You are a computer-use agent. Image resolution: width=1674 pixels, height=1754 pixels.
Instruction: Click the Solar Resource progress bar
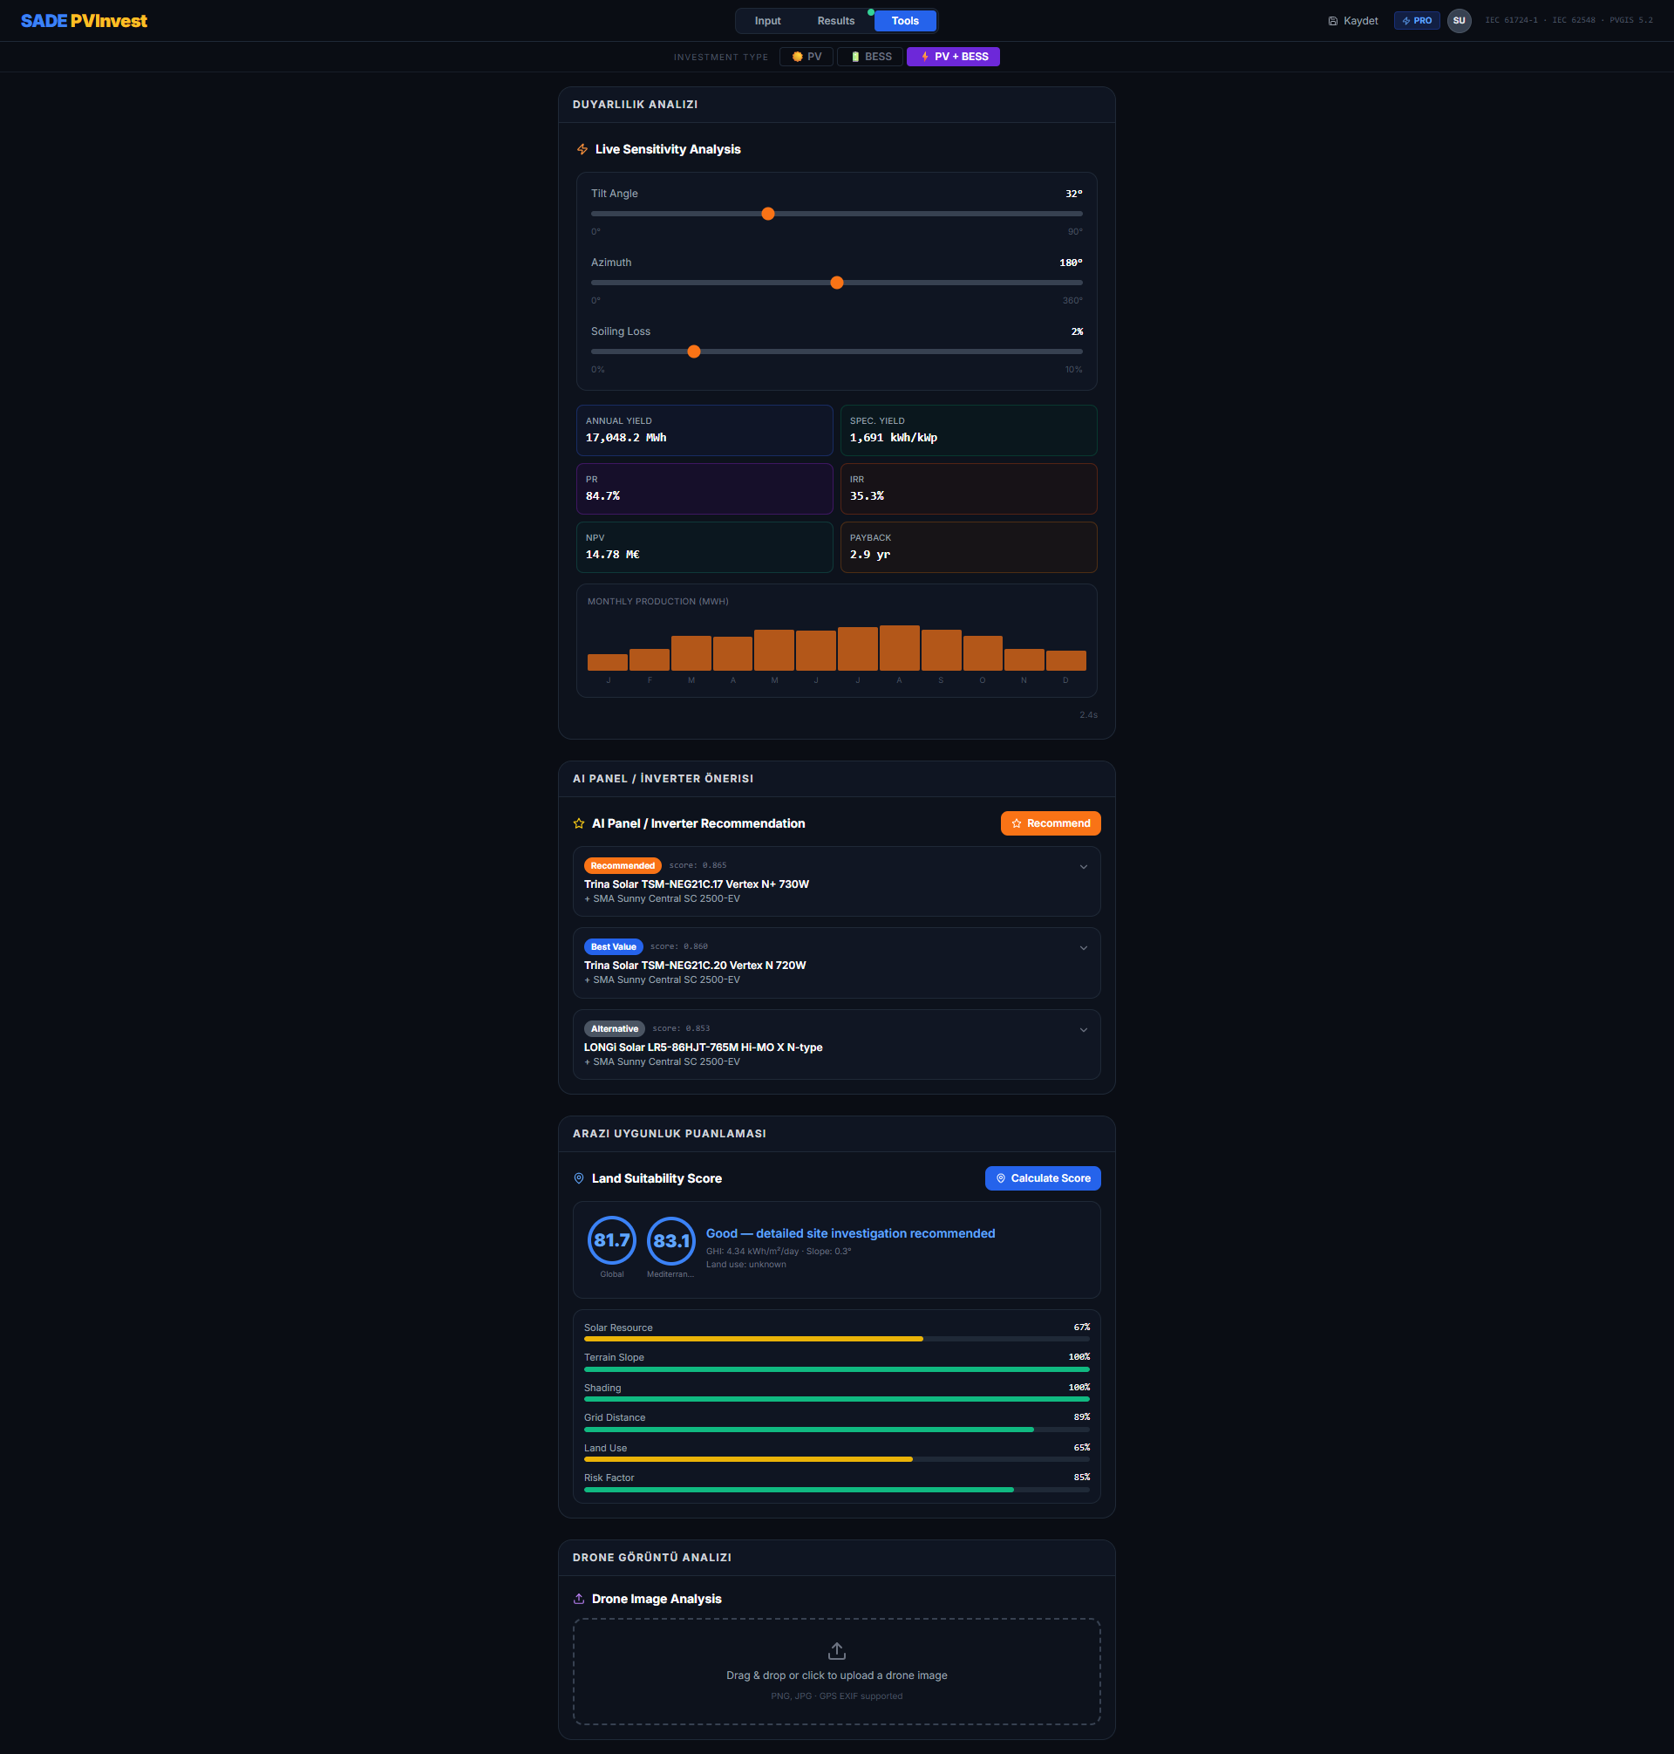(837, 1339)
